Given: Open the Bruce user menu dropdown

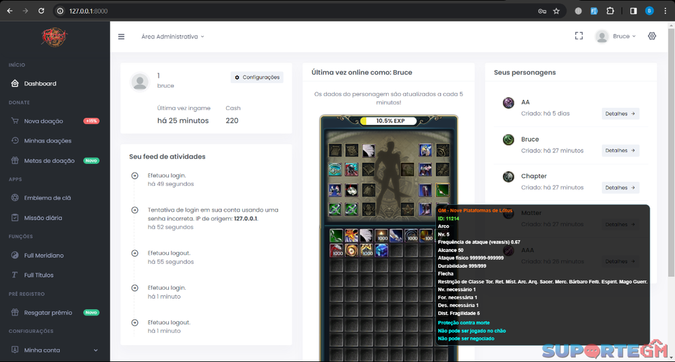Looking at the screenshot, I should coord(615,36).
